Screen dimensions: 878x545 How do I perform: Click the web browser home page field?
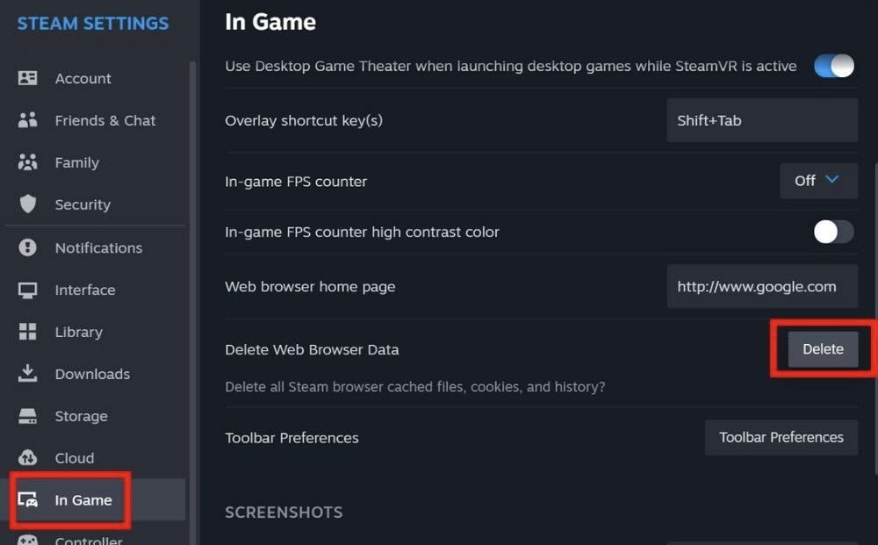[762, 285]
